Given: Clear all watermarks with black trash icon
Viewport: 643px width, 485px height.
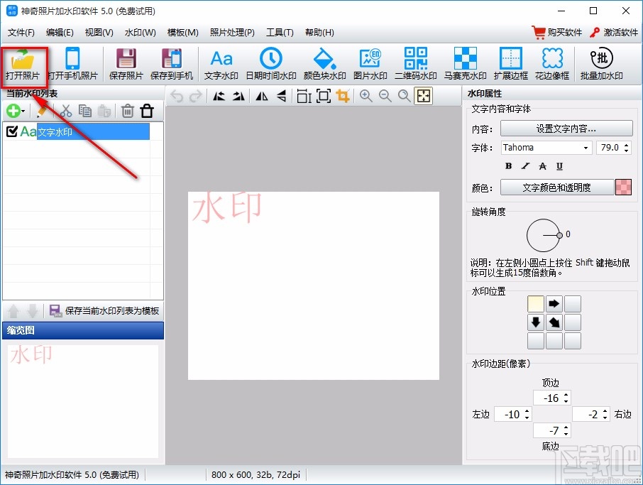Looking at the screenshot, I should tap(147, 111).
